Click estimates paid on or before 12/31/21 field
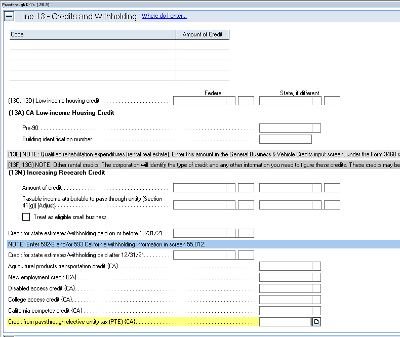The width and height of the screenshot is (400, 337). coord(199,233)
